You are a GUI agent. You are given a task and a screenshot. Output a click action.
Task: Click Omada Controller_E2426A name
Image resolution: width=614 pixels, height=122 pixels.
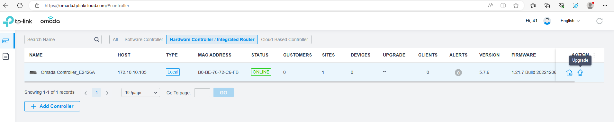coord(68,72)
